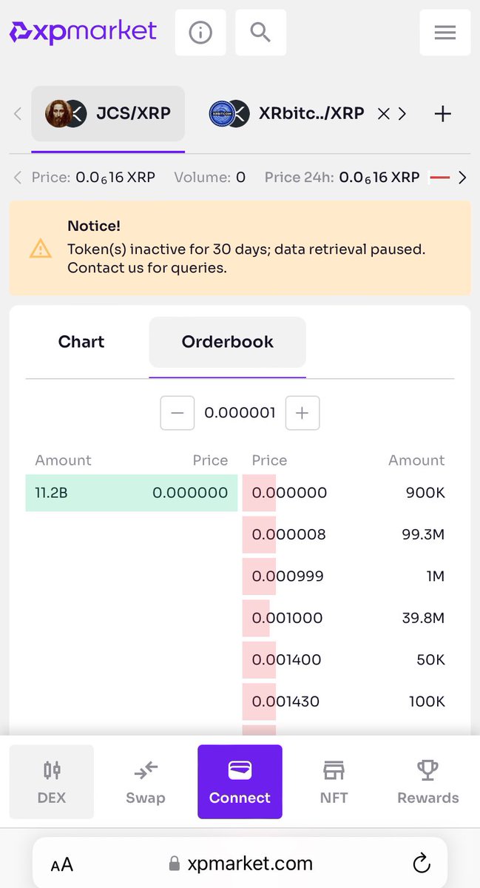Increase orderbook precision with plus
Screen dimensions: 480x888
302,413
